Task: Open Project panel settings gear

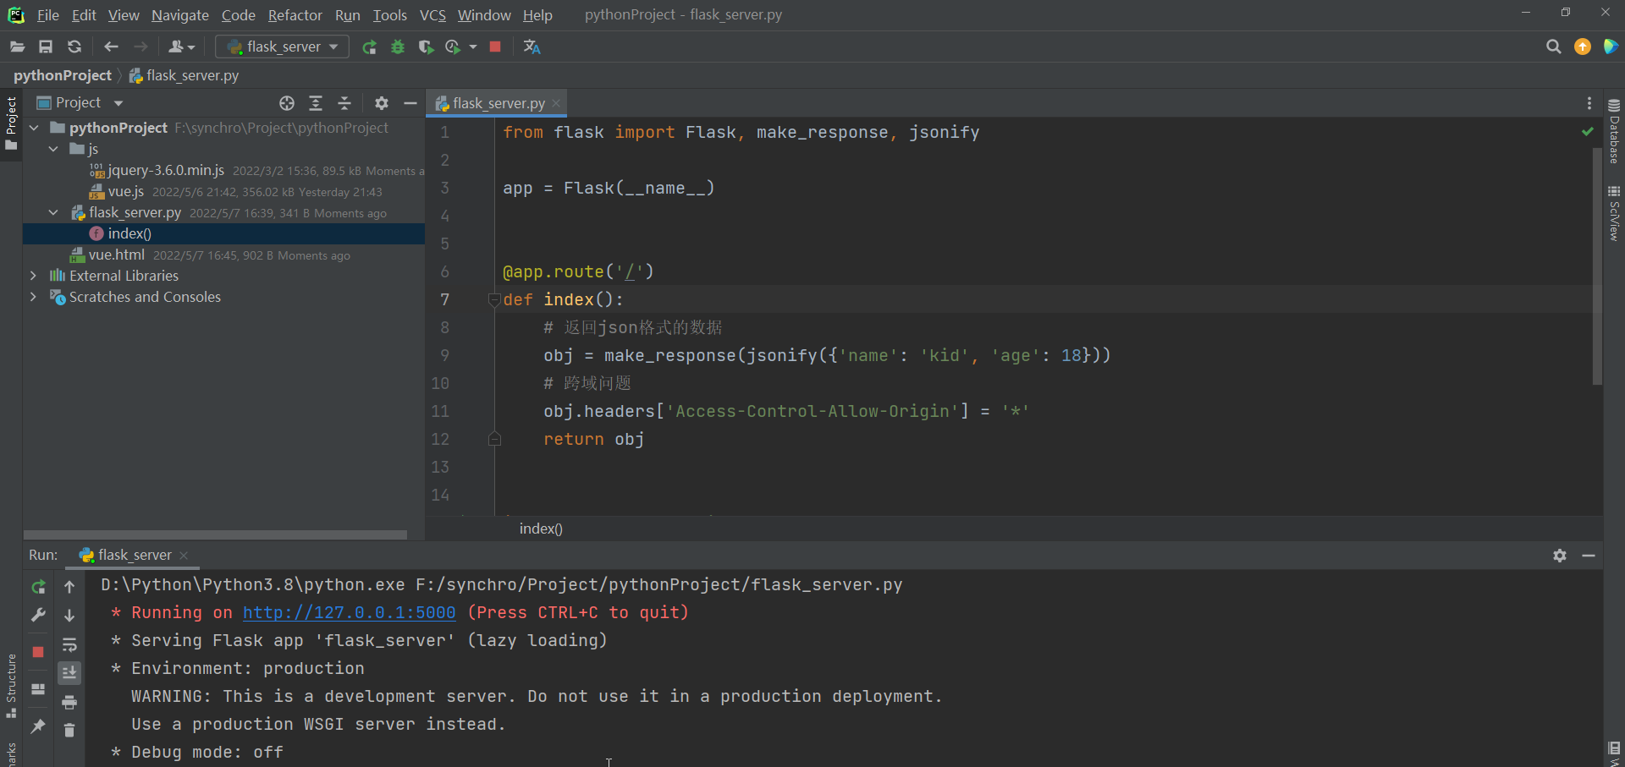Action: coord(382,103)
